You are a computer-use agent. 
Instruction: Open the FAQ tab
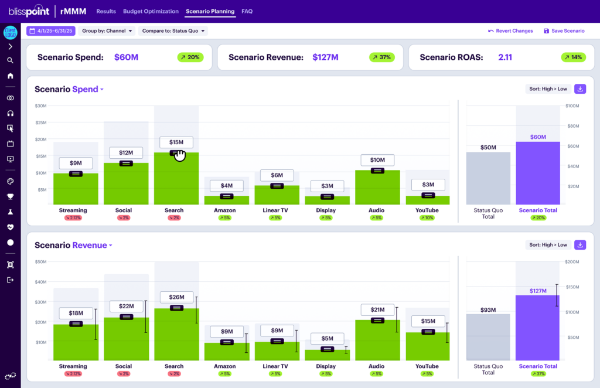tap(247, 12)
